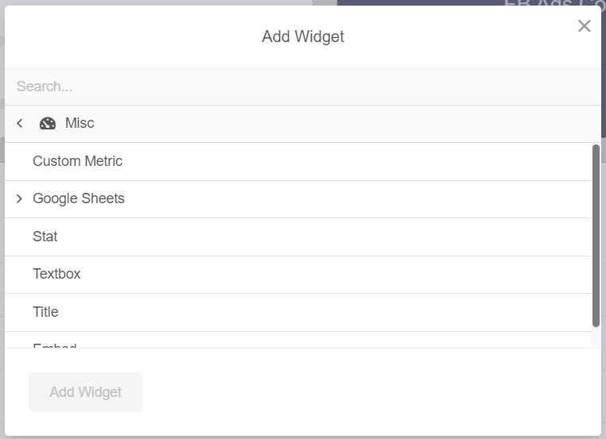Select the Title widget option
The image size is (606, 439).
pos(298,312)
